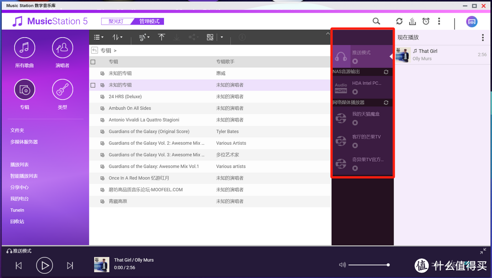Click the upload arrow toolbar icon
This screenshot has width=492, height=278.
[x=161, y=37]
